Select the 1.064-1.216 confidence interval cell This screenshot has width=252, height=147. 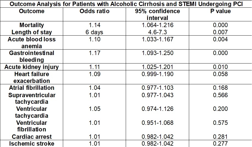[x=158, y=25]
